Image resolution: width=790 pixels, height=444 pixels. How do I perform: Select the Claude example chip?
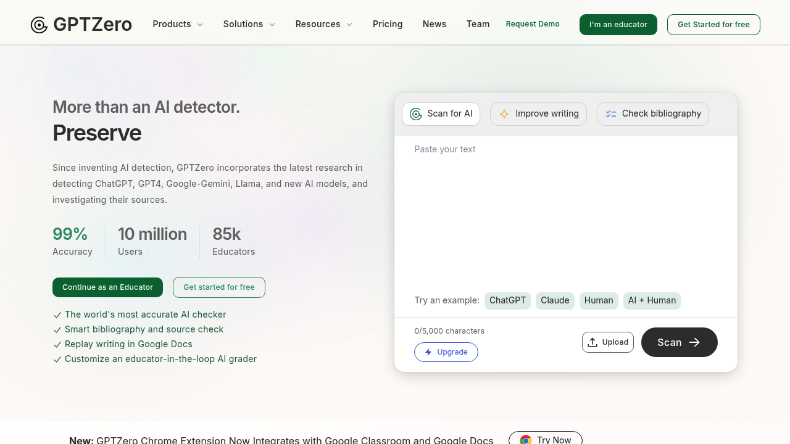coord(555,301)
